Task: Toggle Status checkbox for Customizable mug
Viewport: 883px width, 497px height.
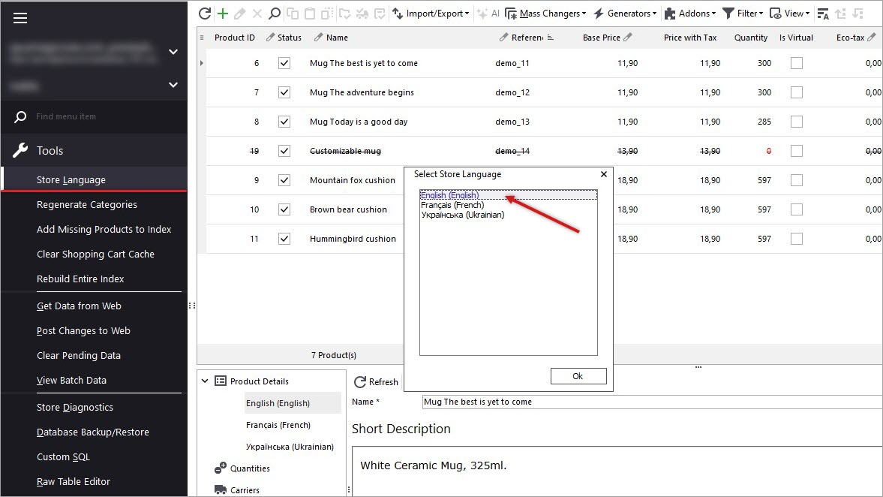Action: tap(284, 151)
